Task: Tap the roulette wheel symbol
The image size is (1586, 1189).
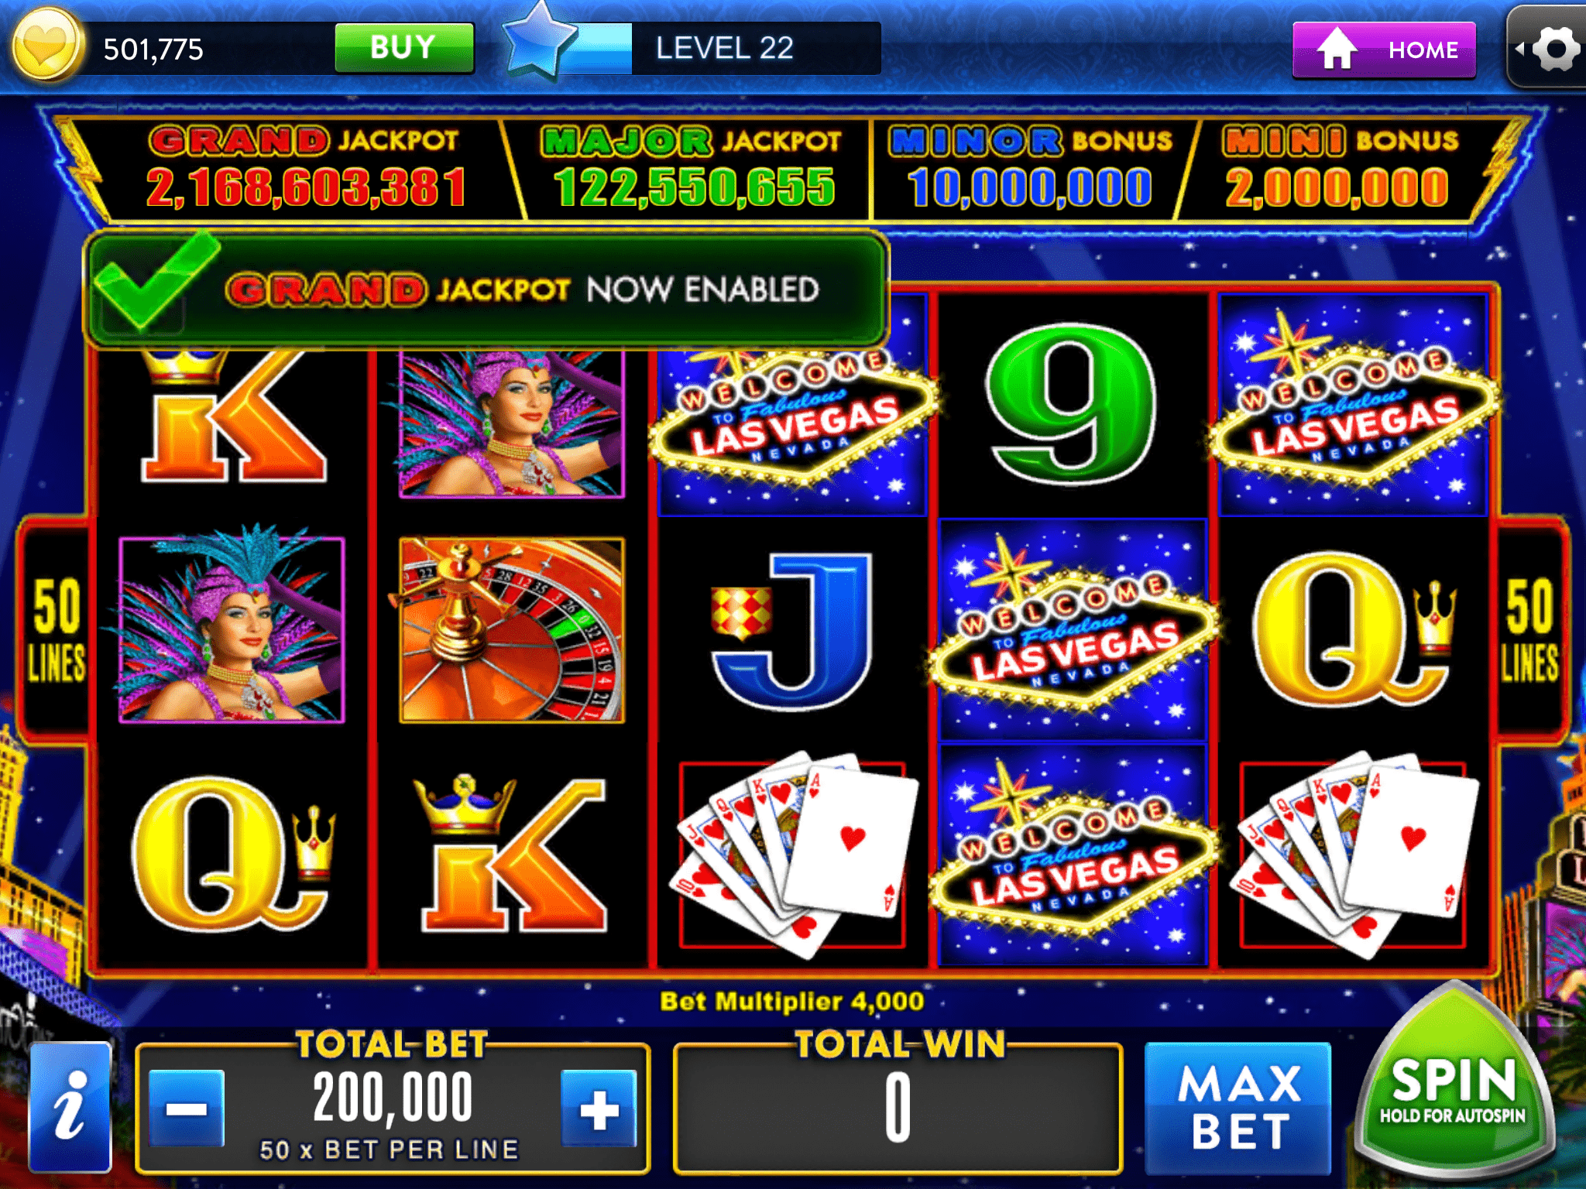Action: coord(511,629)
